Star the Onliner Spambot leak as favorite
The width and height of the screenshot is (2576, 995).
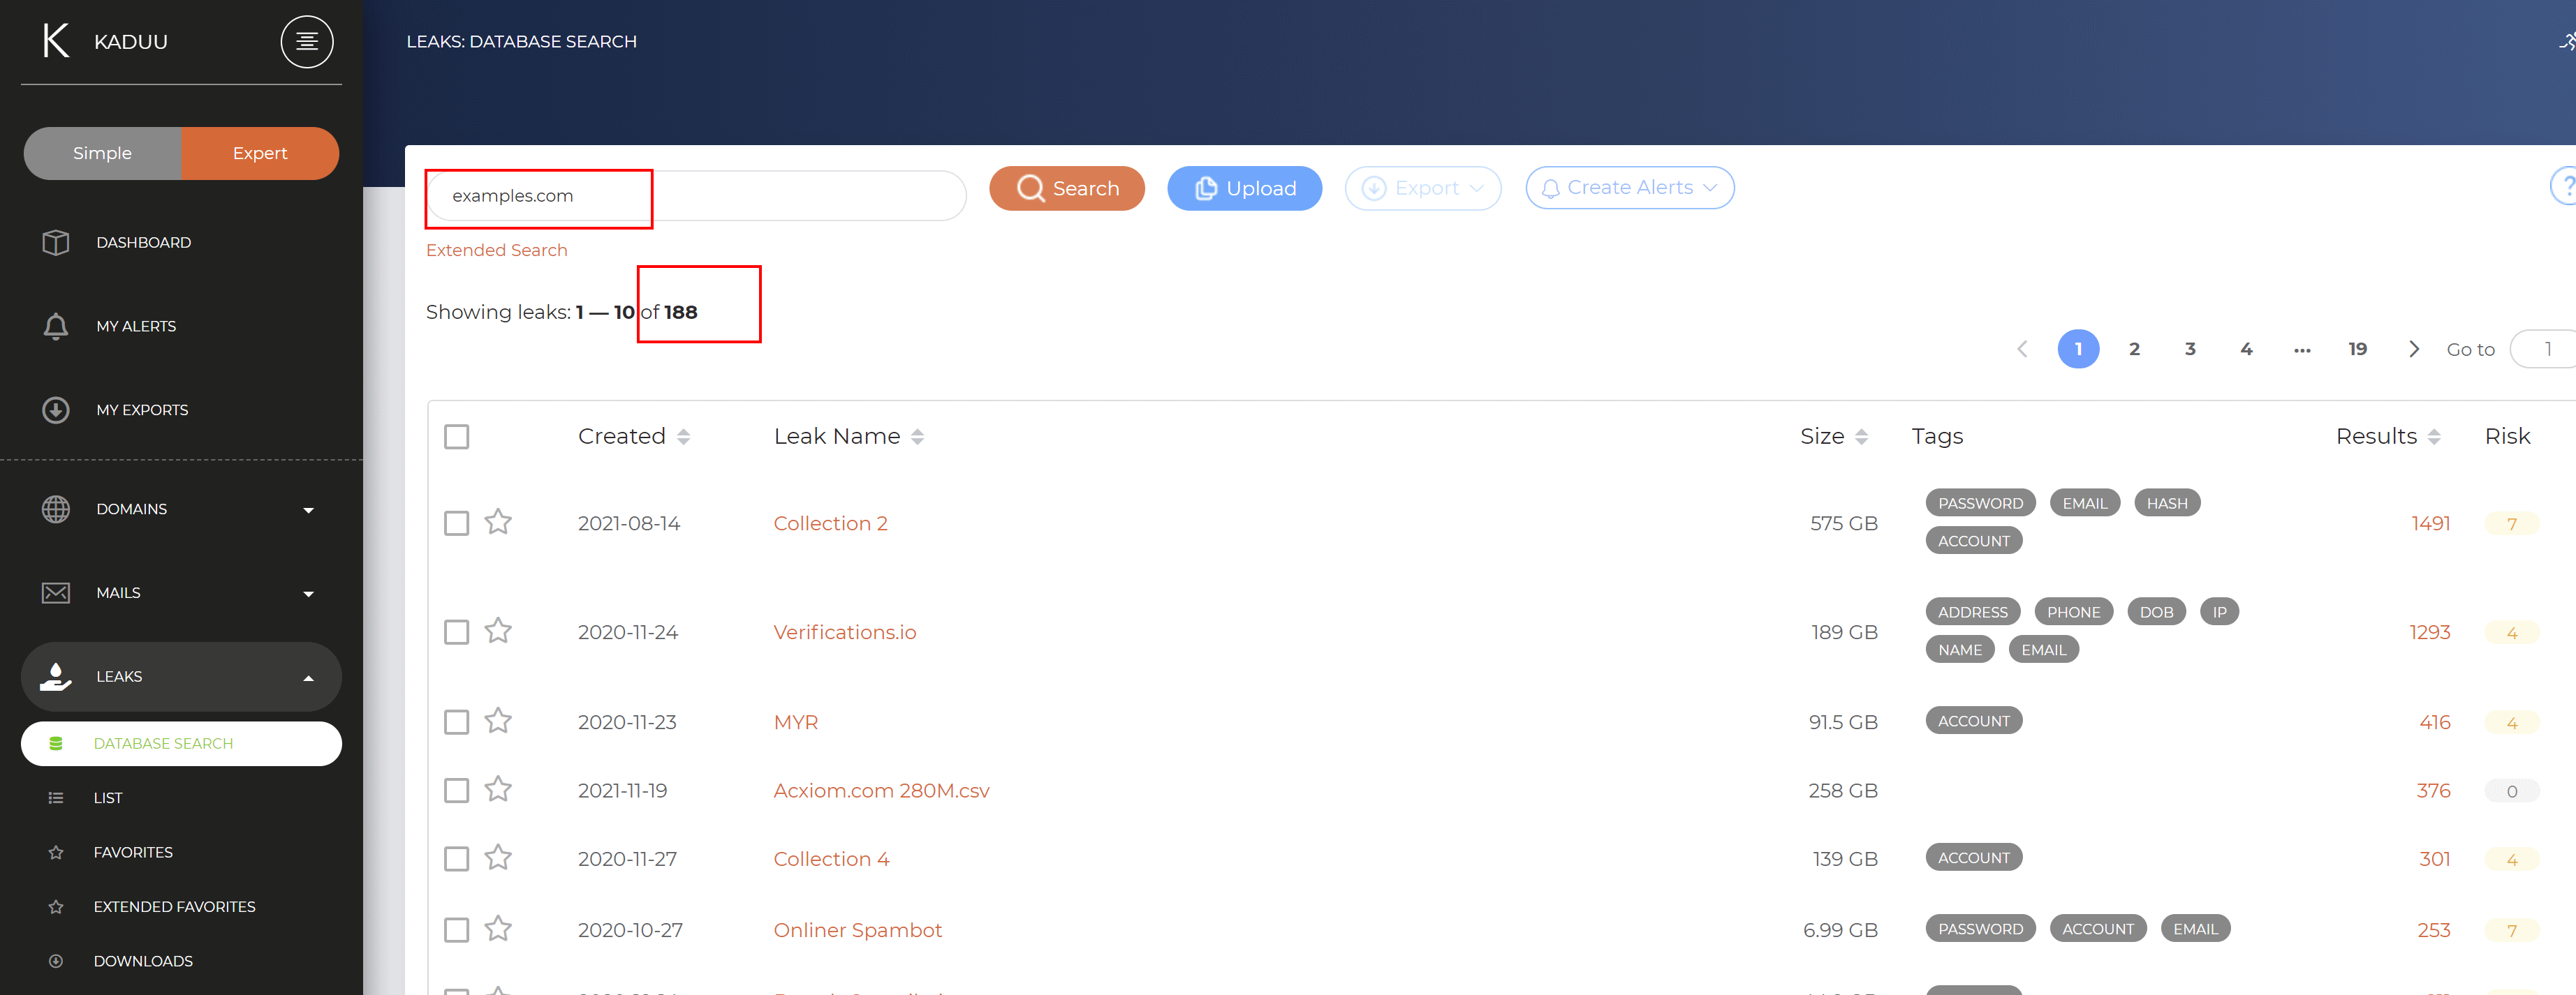(x=498, y=929)
